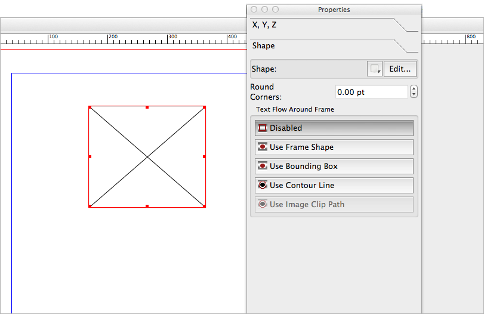This screenshot has width=484, height=314.
Task: Click the left-middle frame resize handle
Action: click(x=90, y=156)
